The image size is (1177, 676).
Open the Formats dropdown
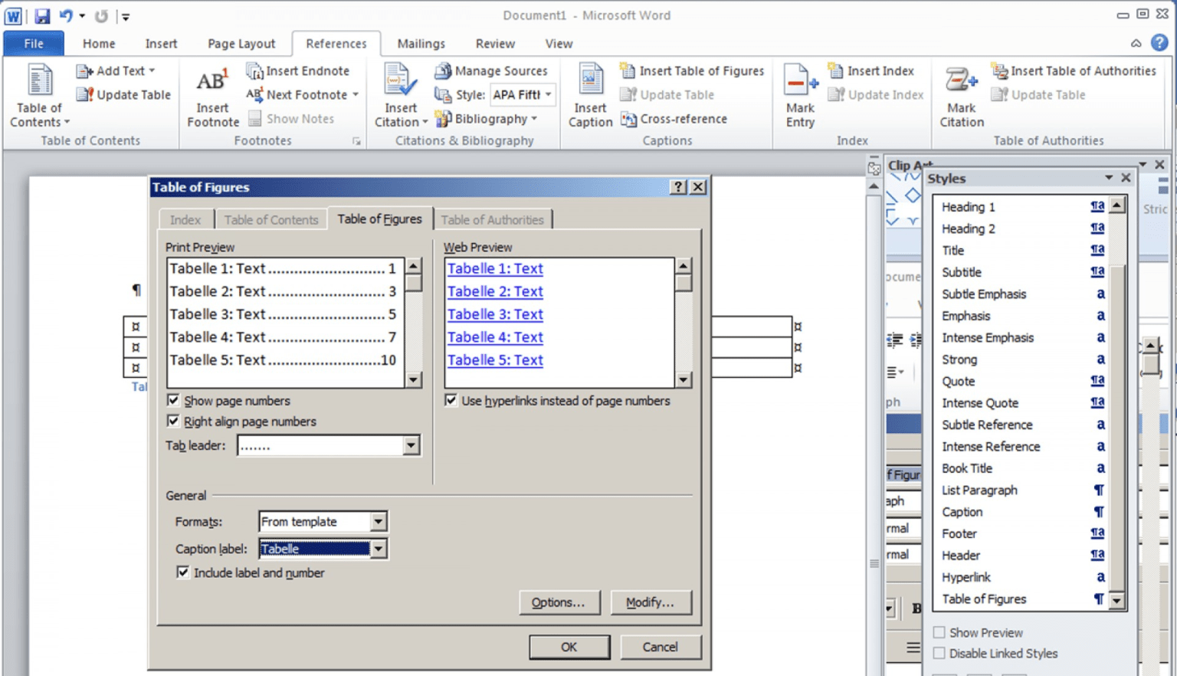pos(379,522)
